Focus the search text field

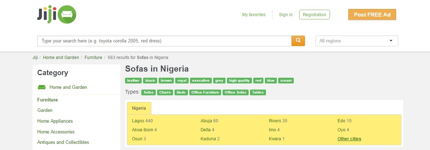pos(164,41)
